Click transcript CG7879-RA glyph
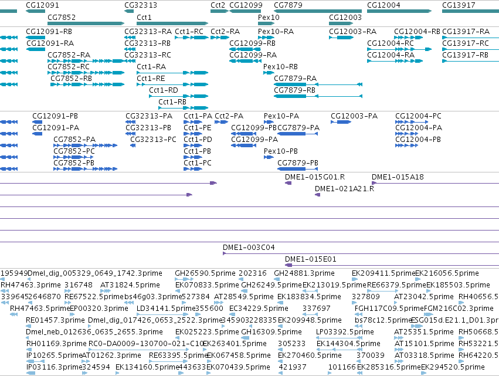The height and width of the screenshot is (376, 499). pos(318,84)
